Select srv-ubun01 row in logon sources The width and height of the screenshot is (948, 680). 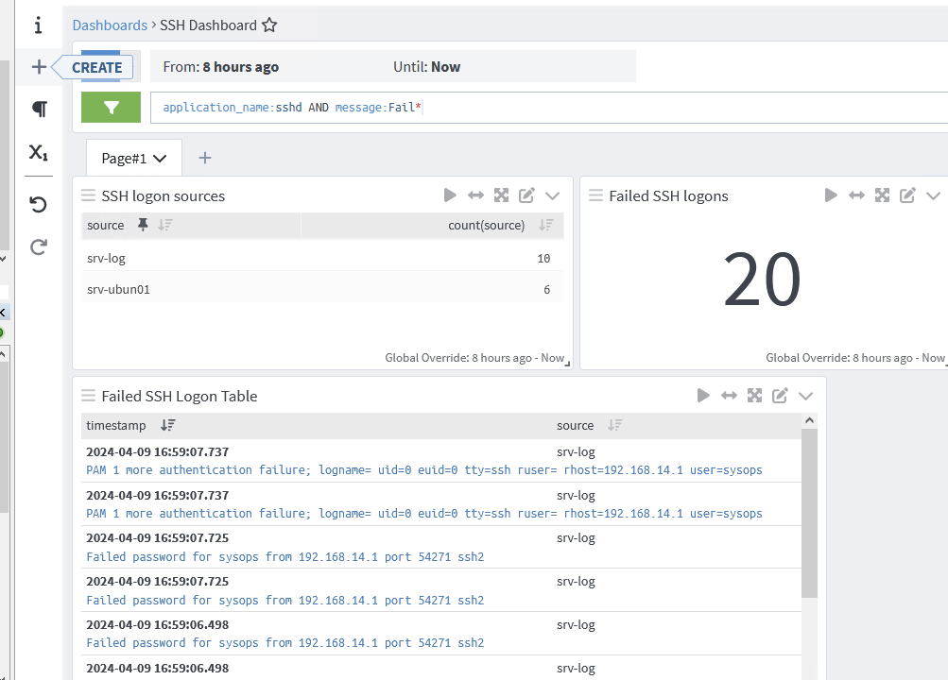[323, 289]
